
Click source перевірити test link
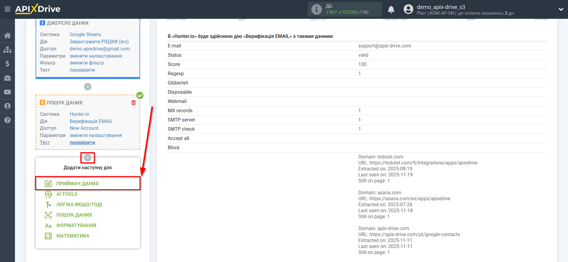tap(82, 70)
